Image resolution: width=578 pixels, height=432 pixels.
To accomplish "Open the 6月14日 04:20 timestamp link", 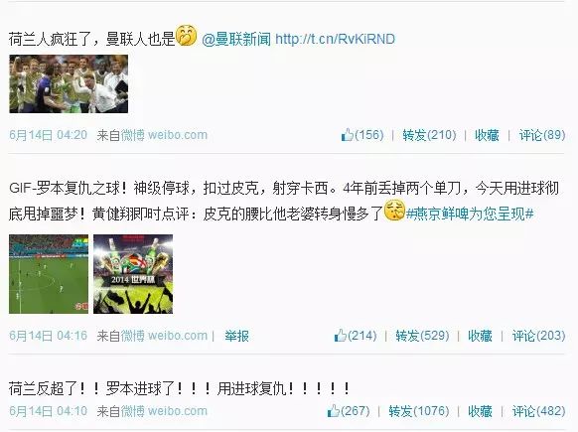I will [49, 135].
